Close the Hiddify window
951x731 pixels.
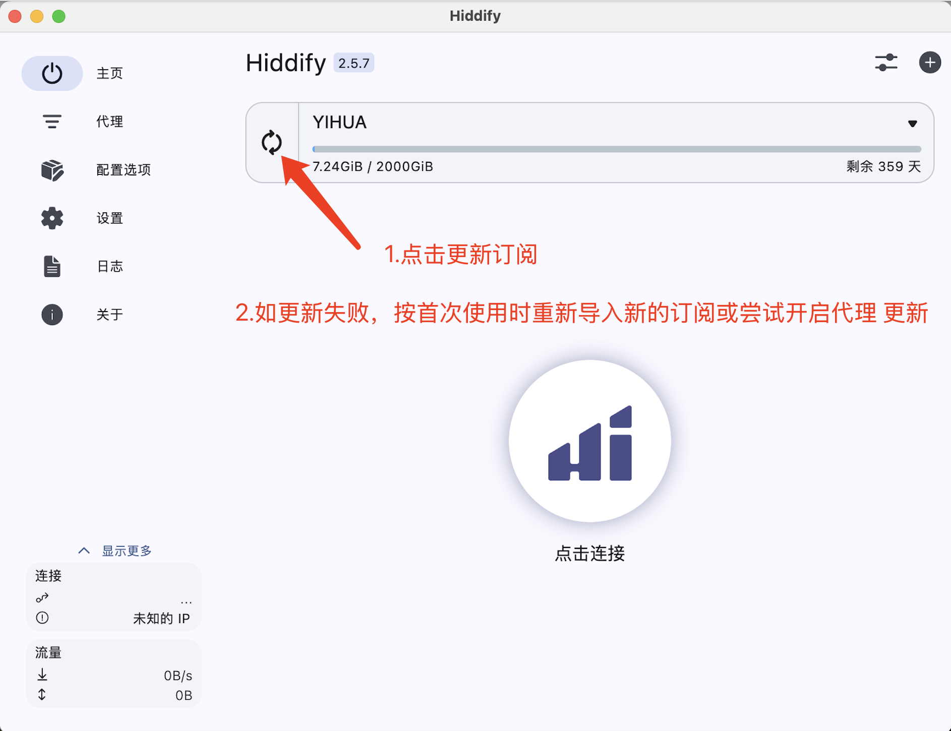[15, 16]
